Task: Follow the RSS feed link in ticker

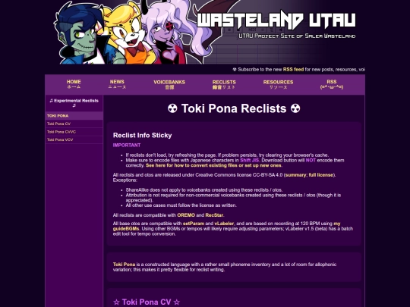Action: pos(293,70)
